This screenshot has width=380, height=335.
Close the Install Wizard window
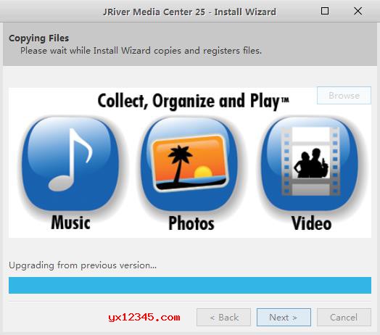point(358,11)
